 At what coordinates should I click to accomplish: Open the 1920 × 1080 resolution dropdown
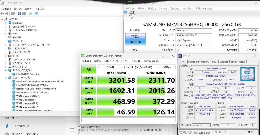tap(151, 130)
